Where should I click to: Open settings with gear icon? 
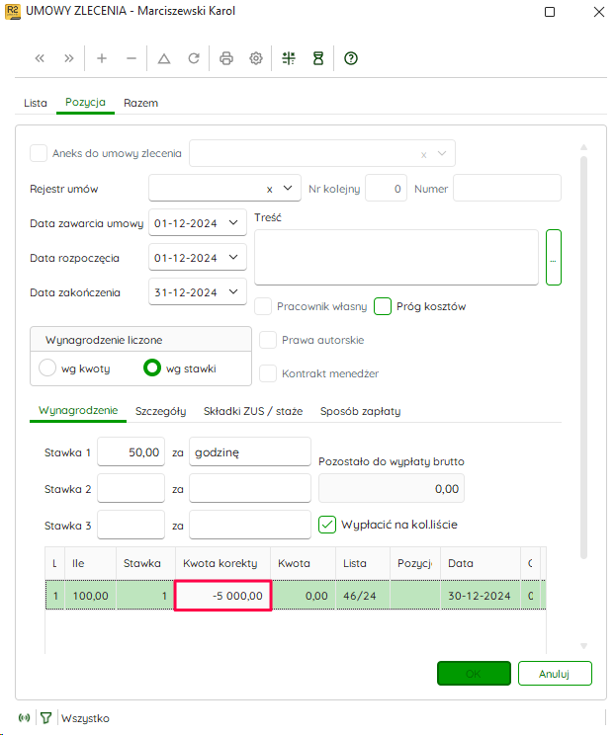[256, 58]
